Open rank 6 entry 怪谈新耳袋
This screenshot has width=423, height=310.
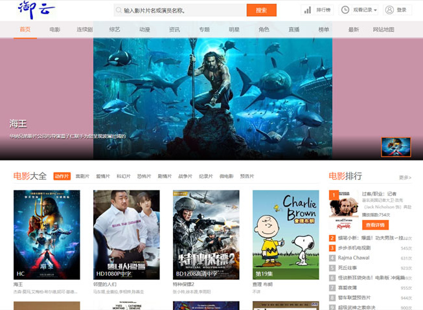pos(371,278)
